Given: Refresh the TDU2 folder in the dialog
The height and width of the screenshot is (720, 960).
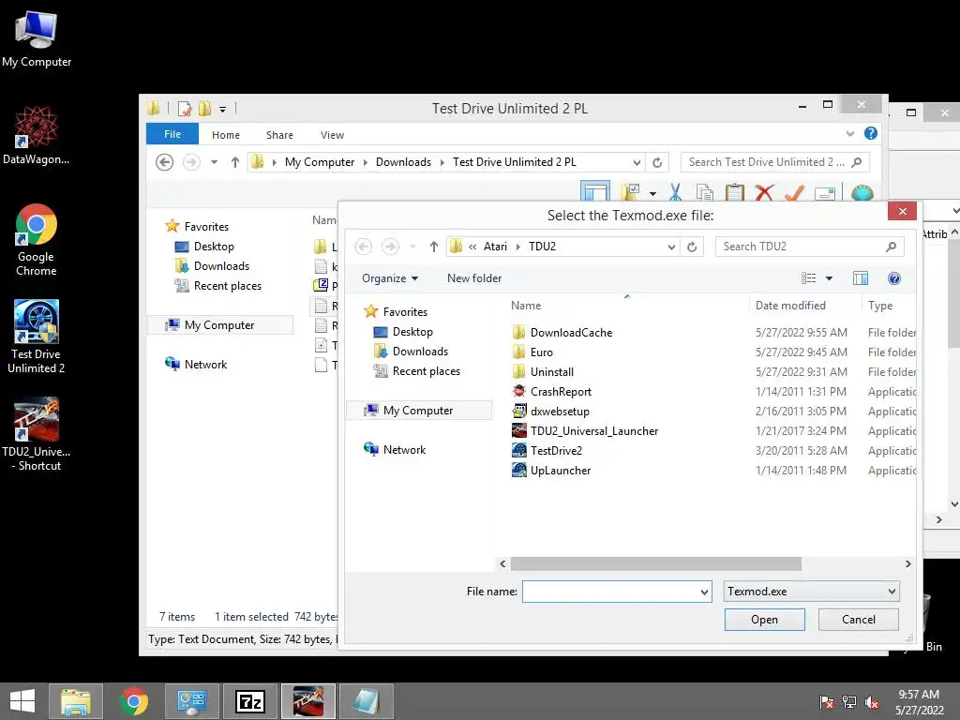Looking at the screenshot, I should tap(692, 247).
